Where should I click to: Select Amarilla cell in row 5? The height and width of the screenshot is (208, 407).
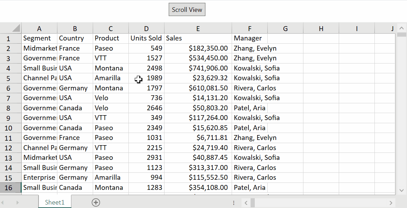(111, 78)
